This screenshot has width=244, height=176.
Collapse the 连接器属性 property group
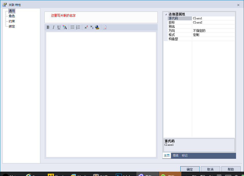(x=166, y=14)
